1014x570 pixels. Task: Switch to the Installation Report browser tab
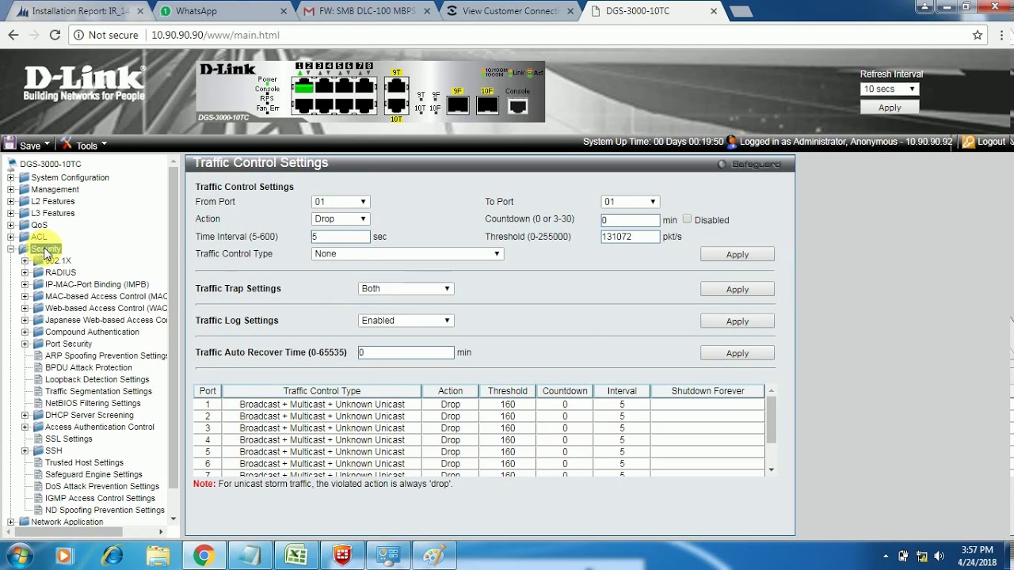tap(79, 11)
